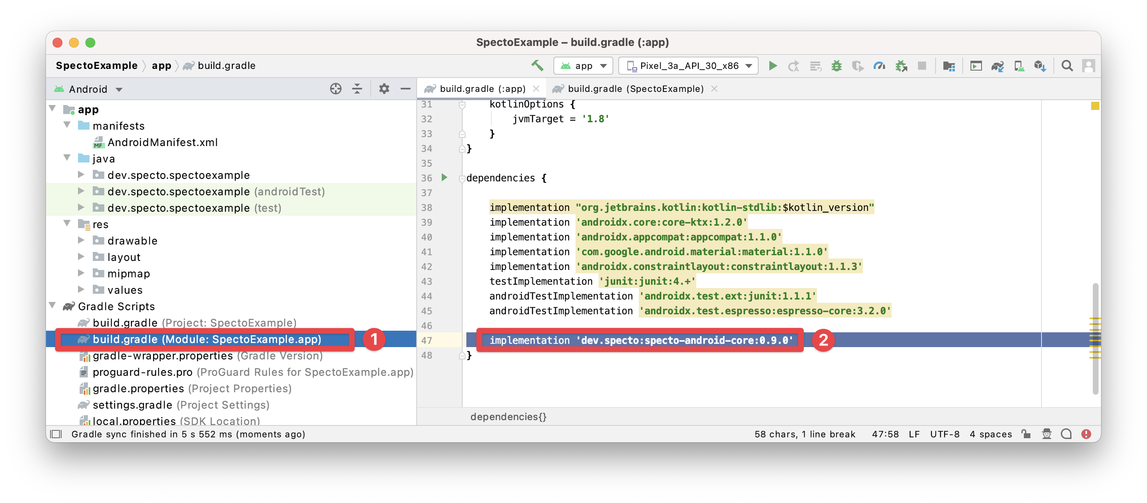
Task: Collapse the res folder
Action: [x=67, y=224]
